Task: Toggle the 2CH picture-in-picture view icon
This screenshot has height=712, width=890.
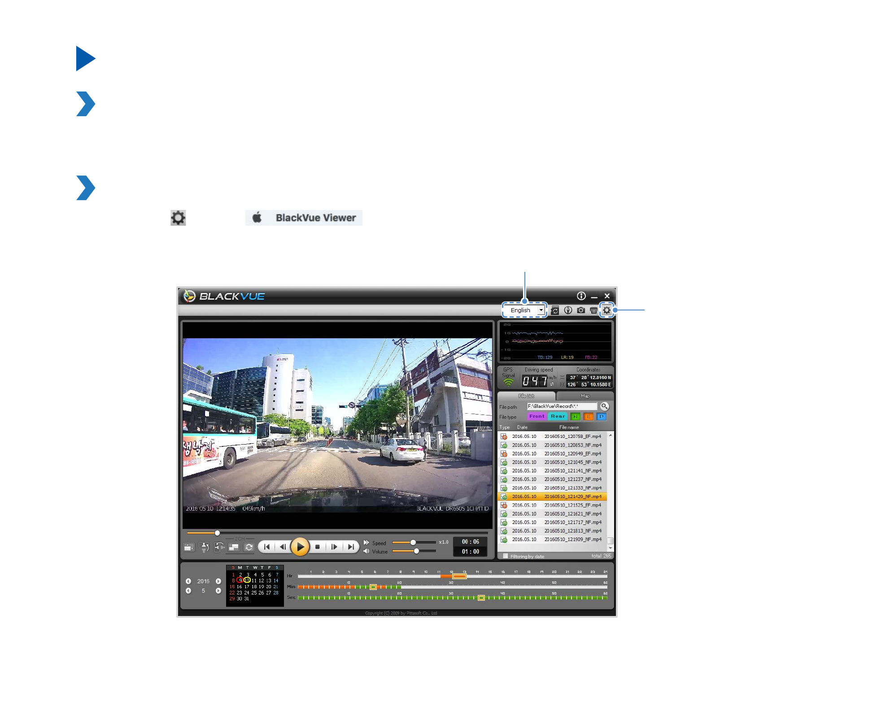Action: 234,547
